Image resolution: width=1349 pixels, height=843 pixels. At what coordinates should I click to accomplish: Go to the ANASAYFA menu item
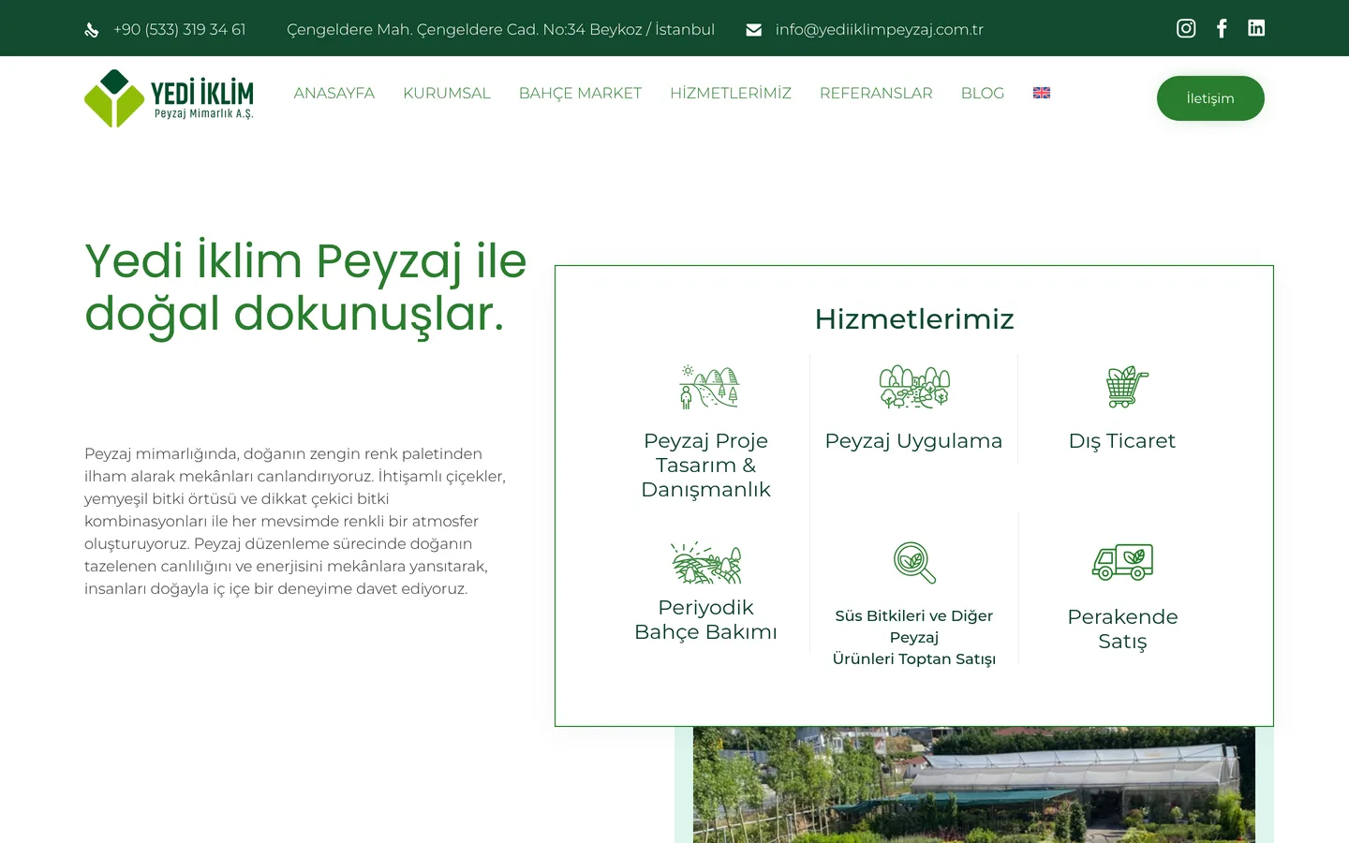click(x=334, y=93)
